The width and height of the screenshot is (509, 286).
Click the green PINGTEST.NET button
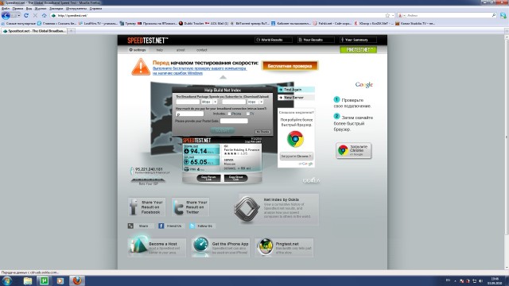coord(359,49)
